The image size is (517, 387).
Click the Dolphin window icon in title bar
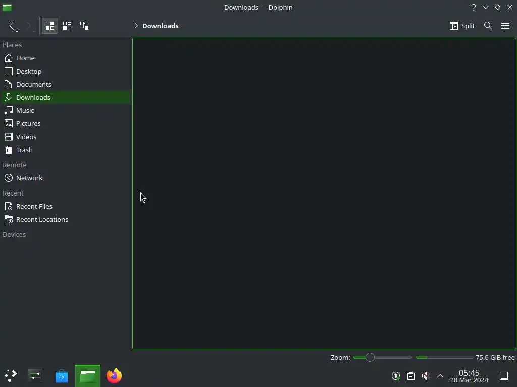pos(7,7)
